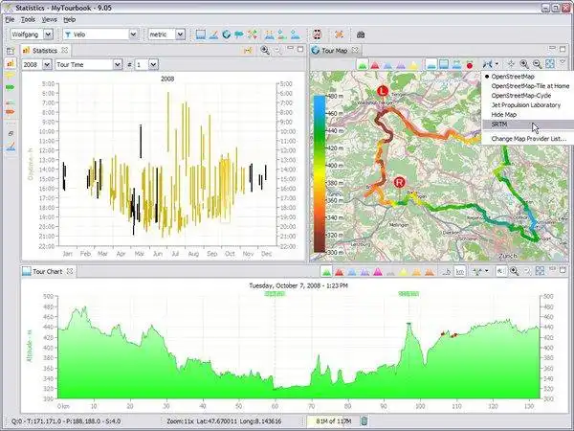Zoom out on the Tour Map
Image resolution: width=574 pixels, height=431 pixels.
pos(537,64)
